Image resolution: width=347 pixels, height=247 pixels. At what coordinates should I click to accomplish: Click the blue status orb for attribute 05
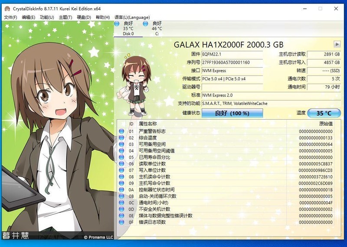coord(121,157)
